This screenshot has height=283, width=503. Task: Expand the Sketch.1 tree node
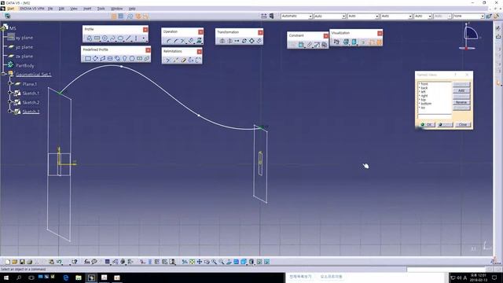pos(10,93)
